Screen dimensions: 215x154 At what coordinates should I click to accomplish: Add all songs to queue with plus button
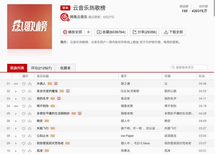pos(88,32)
